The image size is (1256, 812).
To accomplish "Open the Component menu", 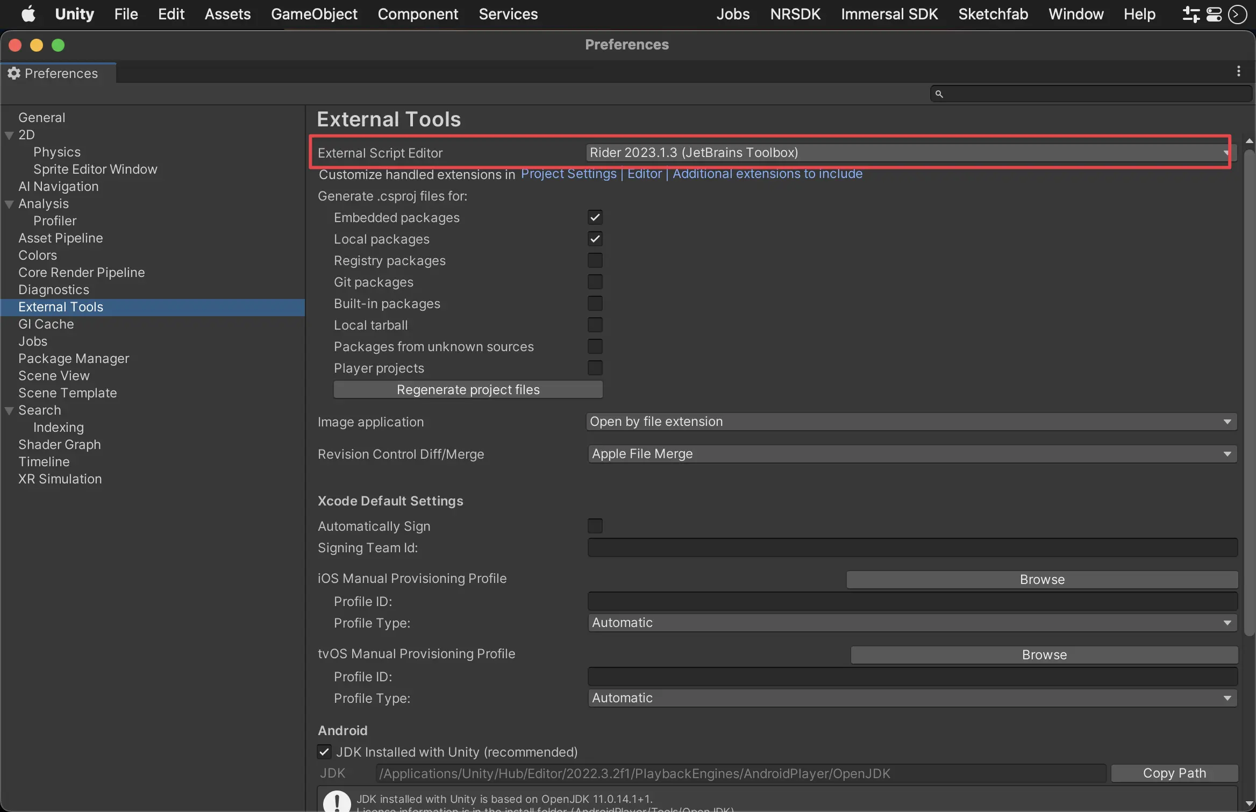I will [x=418, y=14].
